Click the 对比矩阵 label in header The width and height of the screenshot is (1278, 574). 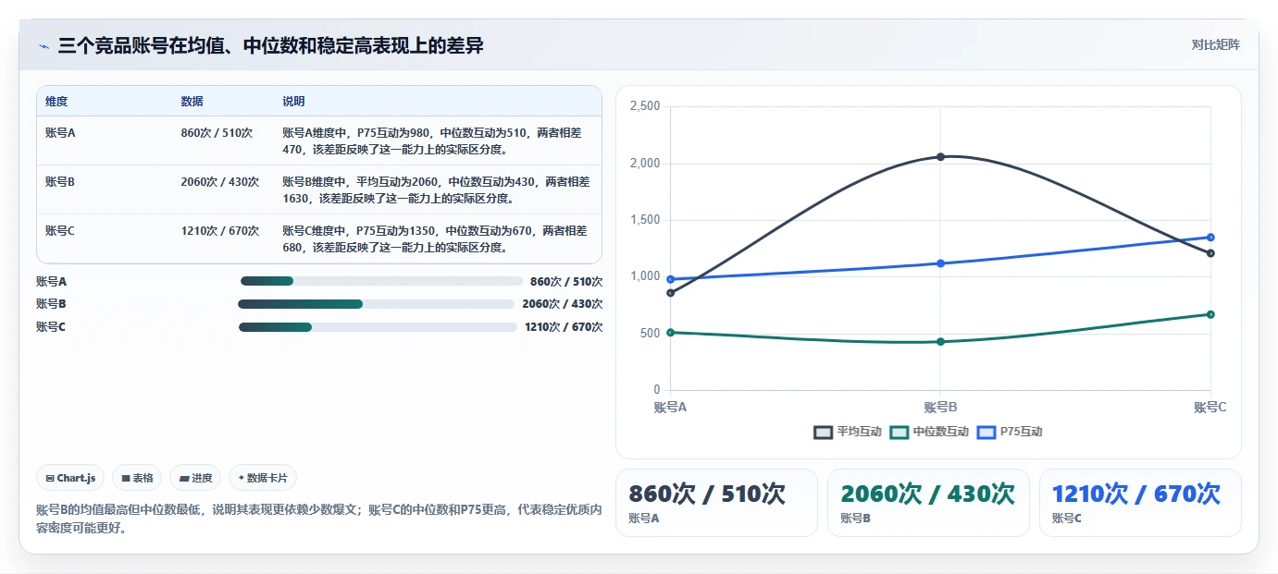coord(1215,44)
